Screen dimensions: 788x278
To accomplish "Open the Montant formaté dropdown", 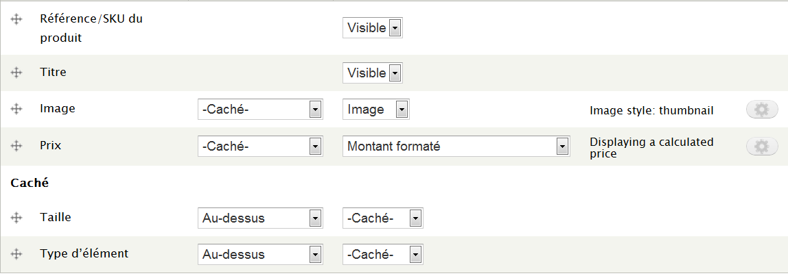I will 456,147.
